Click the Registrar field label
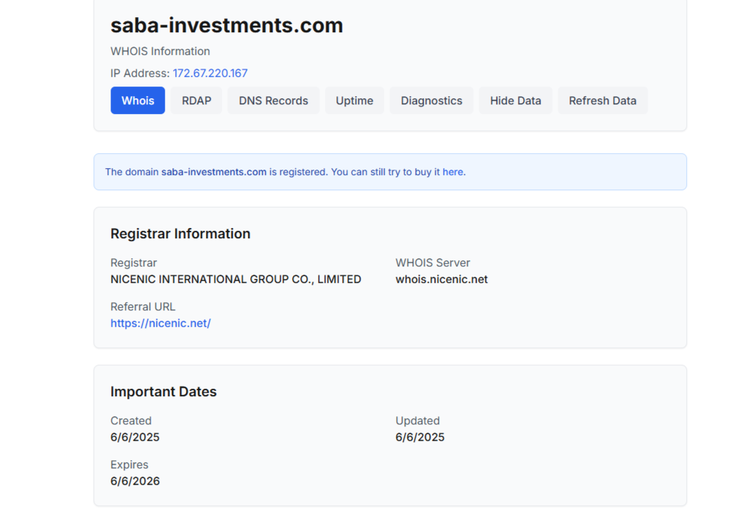Screen dimensions: 735x513 pos(133,263)
